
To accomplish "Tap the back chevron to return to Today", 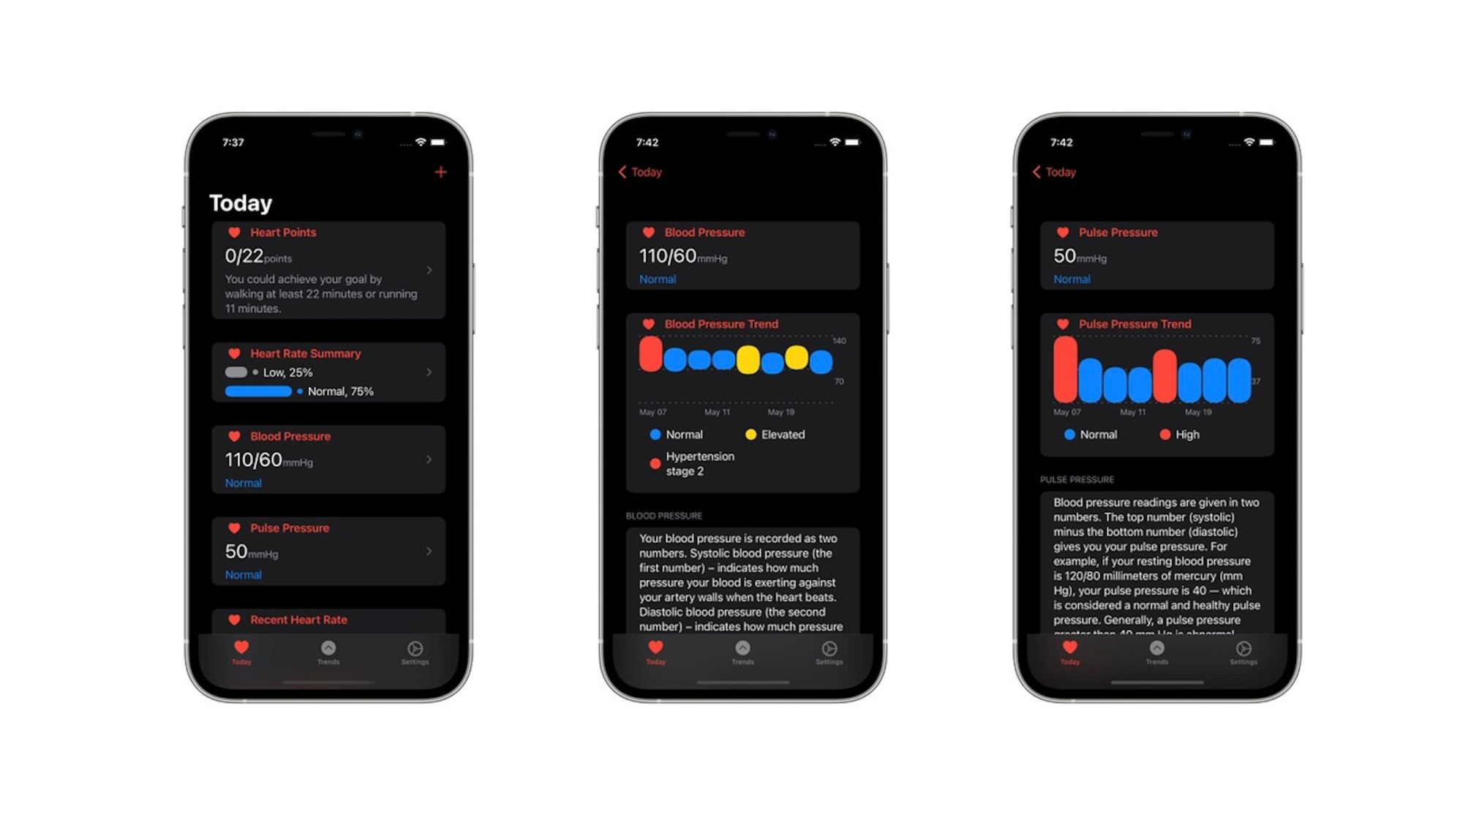I will tap(621, 172).
